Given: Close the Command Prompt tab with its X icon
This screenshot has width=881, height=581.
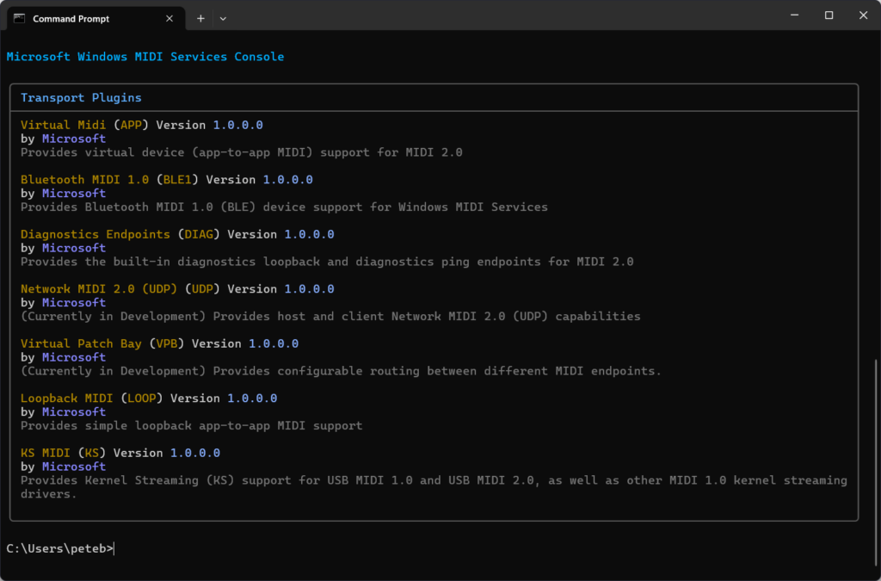Looking at the screenshot, I should pyautogui.click(x=169, y=18).
